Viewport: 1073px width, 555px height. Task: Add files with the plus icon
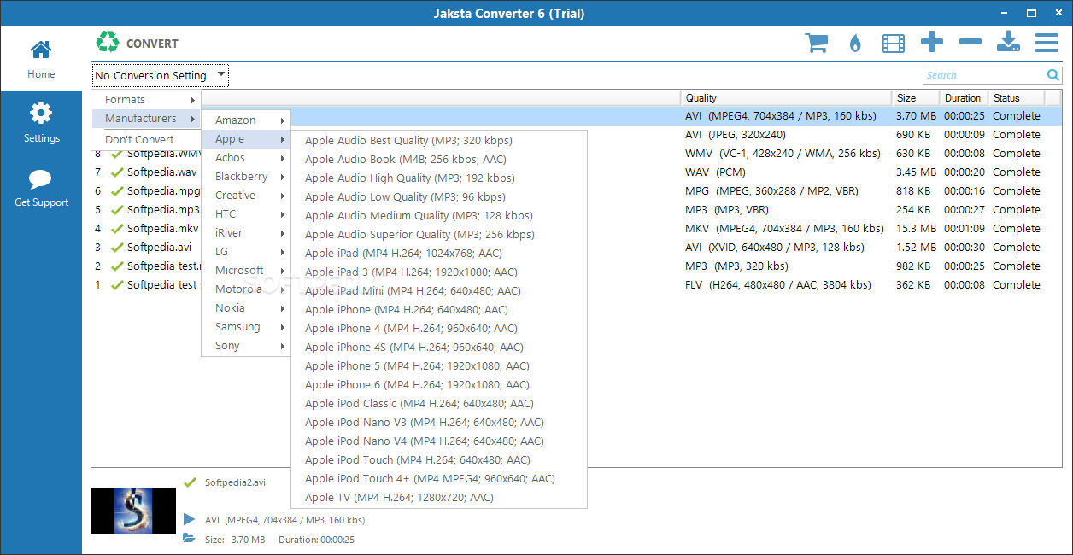pyautogui.click(x=932, y=42)
